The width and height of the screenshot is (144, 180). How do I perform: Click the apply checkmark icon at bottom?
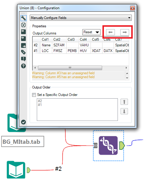pyautogui.click(x=23, y=122)
